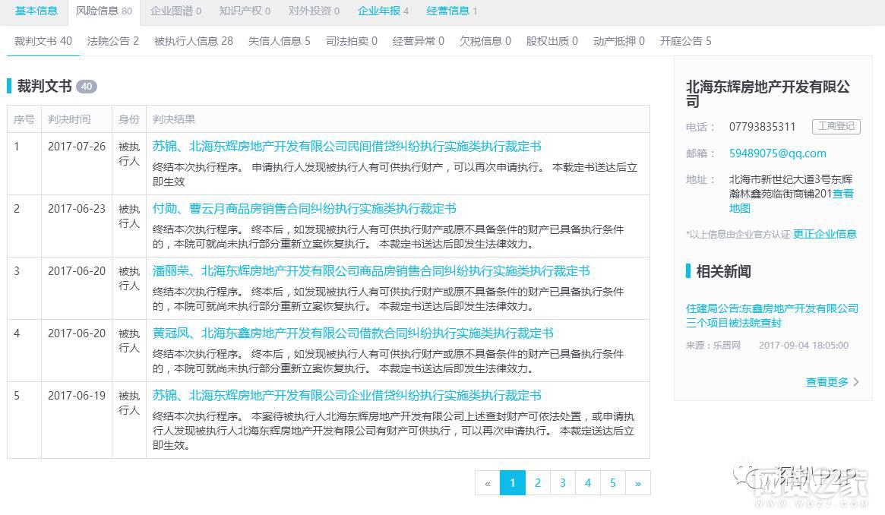Image resolution: width=885 pixels, height=515 pixels.
Task: View the 失信人信息 list
Action: click(x=277, y=41)
